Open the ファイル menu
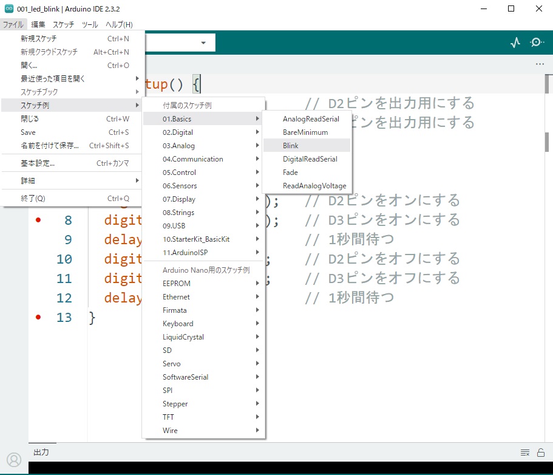553x475 pixels. 13,24
